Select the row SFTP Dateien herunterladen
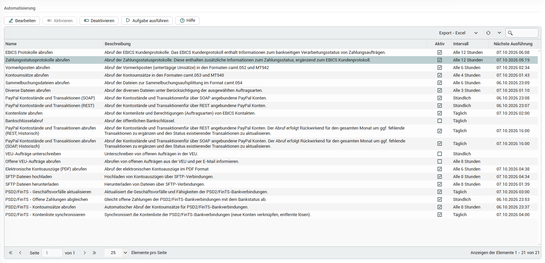The image size is (545, 263). click(x=271, y=184)
